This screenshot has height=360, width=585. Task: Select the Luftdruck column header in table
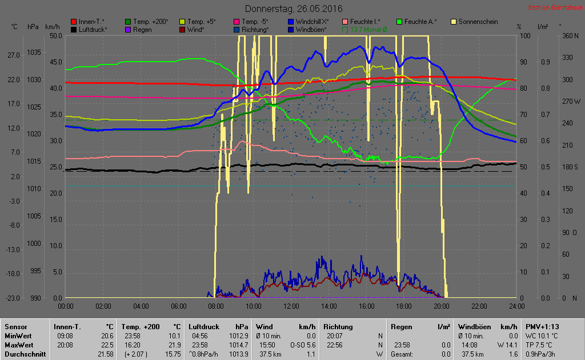coord(205,327)
